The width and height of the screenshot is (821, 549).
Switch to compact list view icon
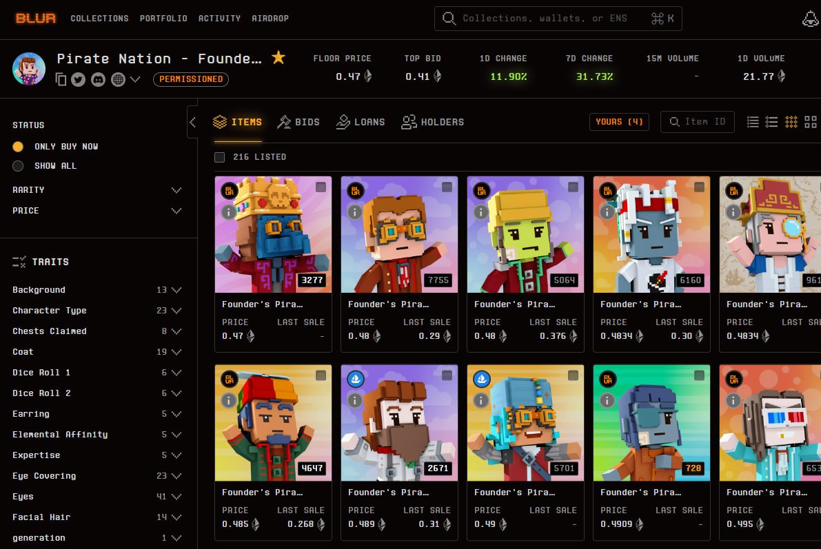click(752, 122)
